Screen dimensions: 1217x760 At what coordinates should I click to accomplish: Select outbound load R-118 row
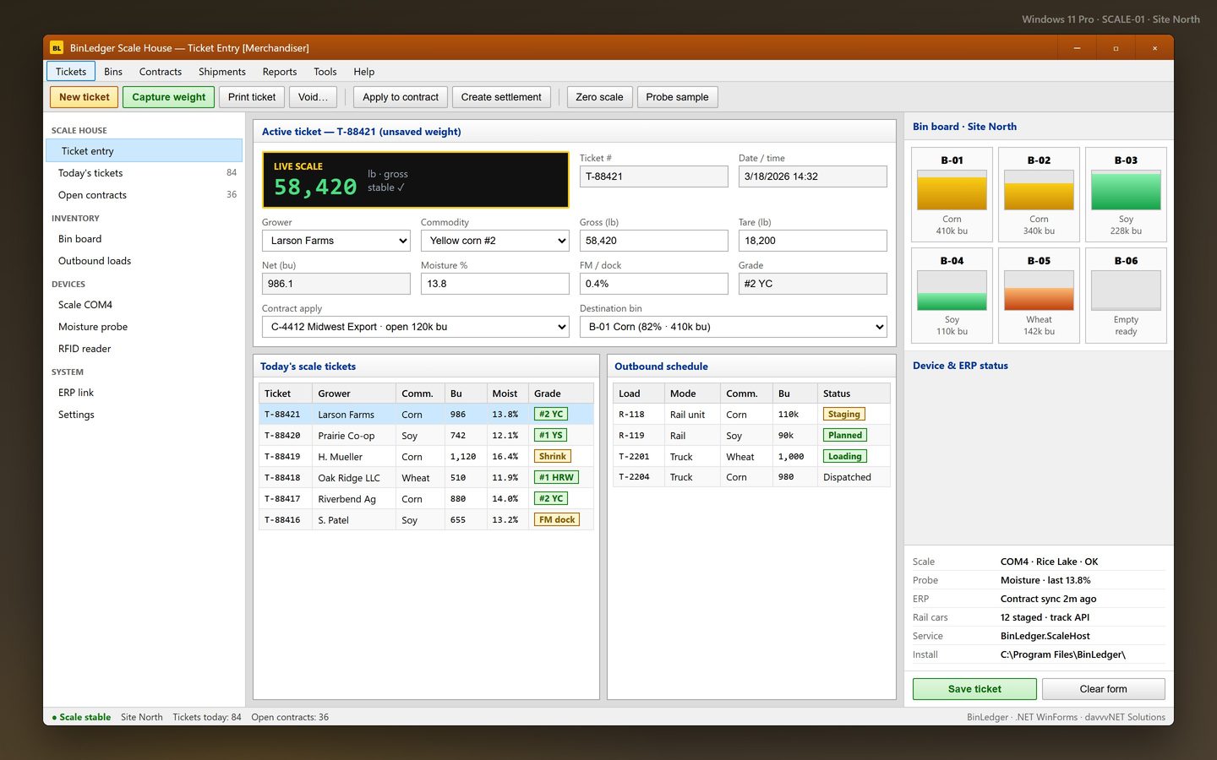(x=751, y=415)
